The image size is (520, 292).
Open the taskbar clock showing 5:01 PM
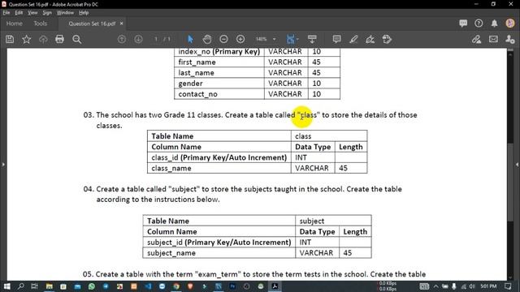[488, 286]
